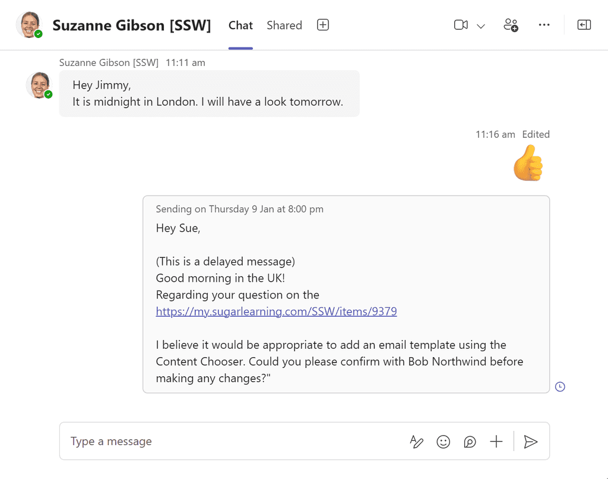608x479 pixels.
Task: Click the presence indicator on the header avatar
Action: point(37,33)
